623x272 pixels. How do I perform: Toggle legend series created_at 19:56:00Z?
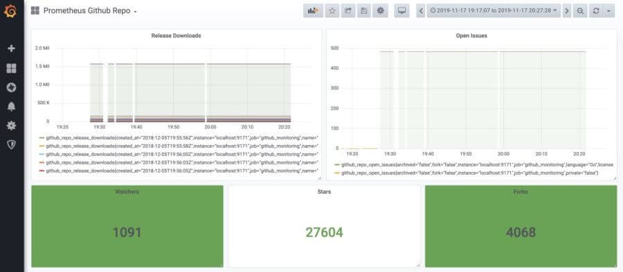point(182,154)
